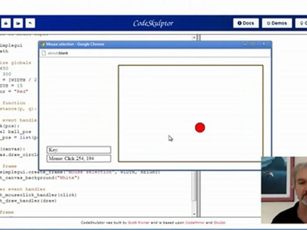Viewport: 307px width, 230px height.
Task: Click the mouseclick_handler(click) code line
Action: [38, 195]
